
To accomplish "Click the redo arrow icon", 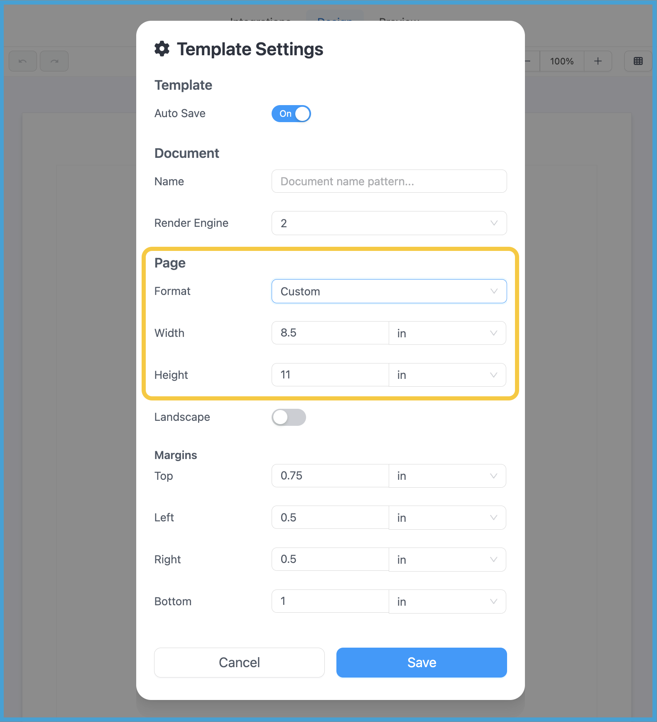I will pos(54,61).
